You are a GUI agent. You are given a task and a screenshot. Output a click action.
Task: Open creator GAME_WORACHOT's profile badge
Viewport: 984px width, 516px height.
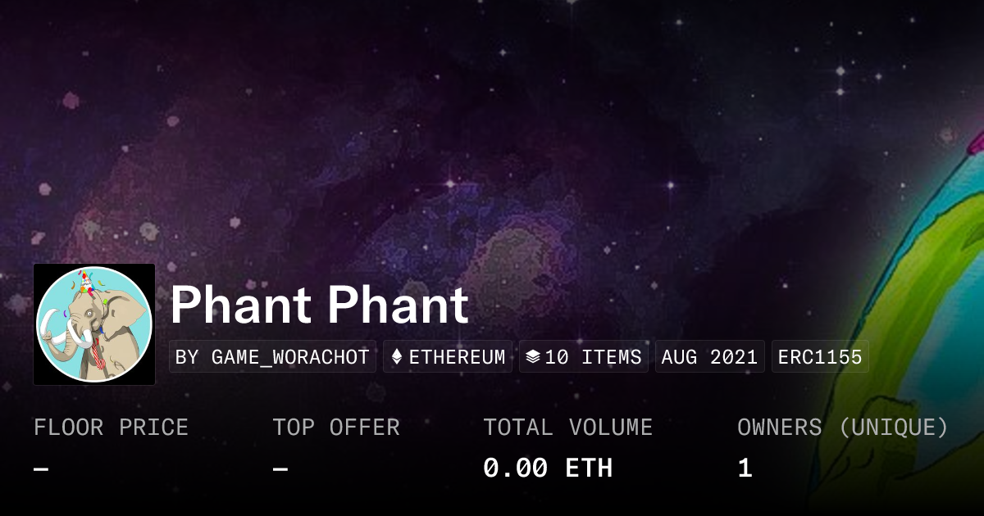click(x=272, y=357)
